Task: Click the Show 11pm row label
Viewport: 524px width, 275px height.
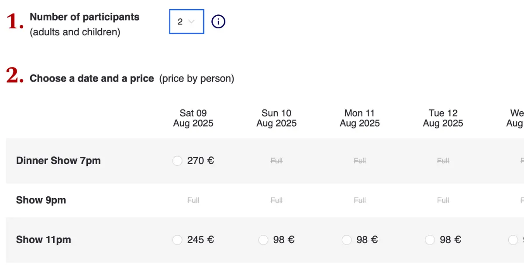Action: (x=44, y=240)
